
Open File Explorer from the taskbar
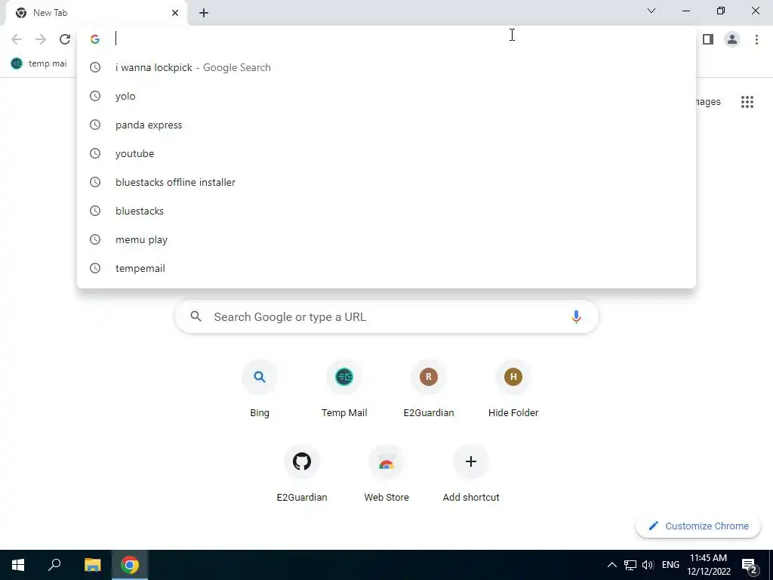point(92,565)
